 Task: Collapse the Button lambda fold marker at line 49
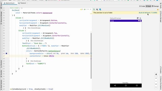[9, 61]
